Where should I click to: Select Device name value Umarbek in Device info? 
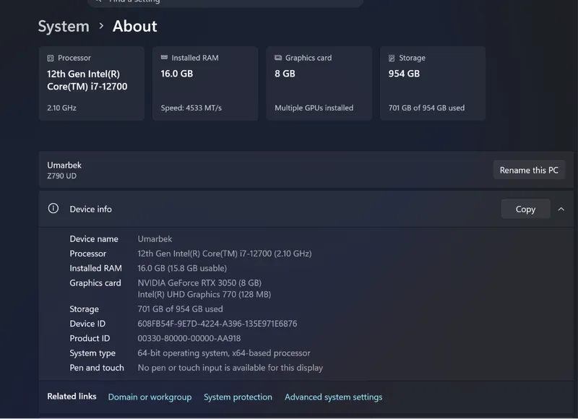[x=155, y=239]
